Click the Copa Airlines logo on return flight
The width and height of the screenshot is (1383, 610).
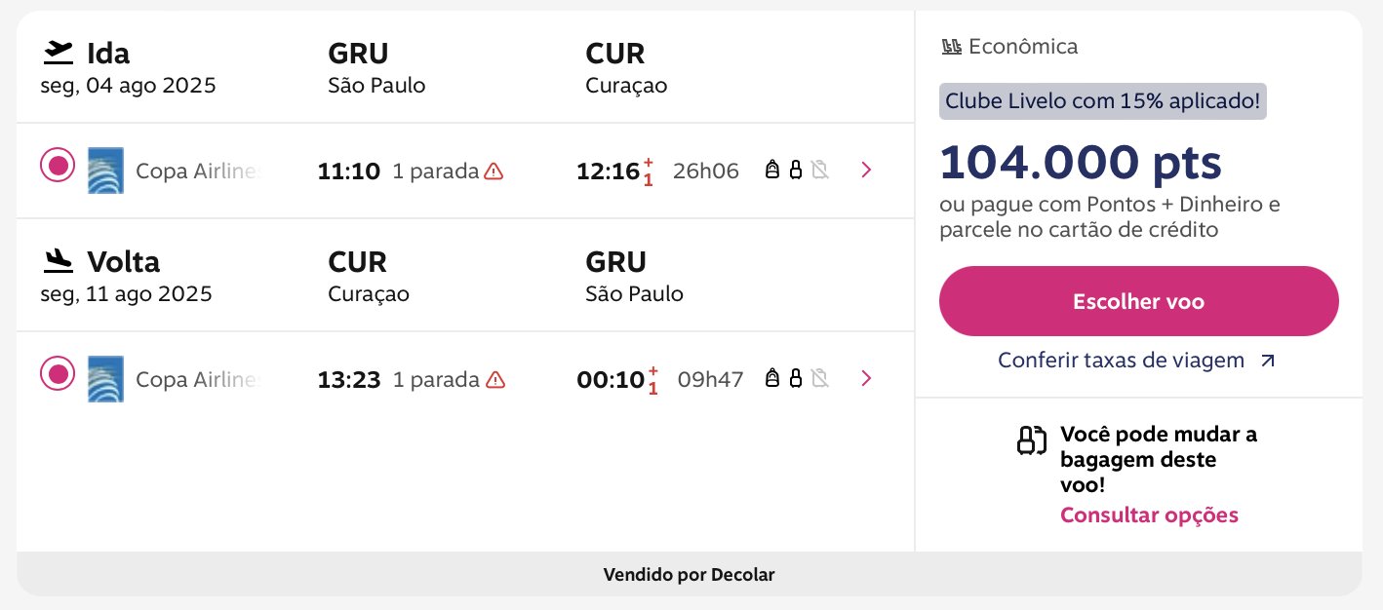[105, 379]
